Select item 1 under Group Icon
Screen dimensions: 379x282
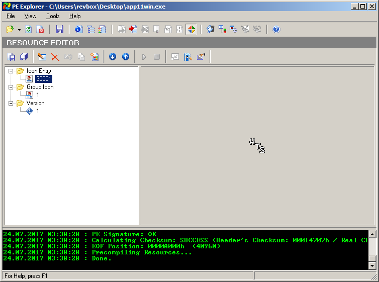[x=37, y=95]
